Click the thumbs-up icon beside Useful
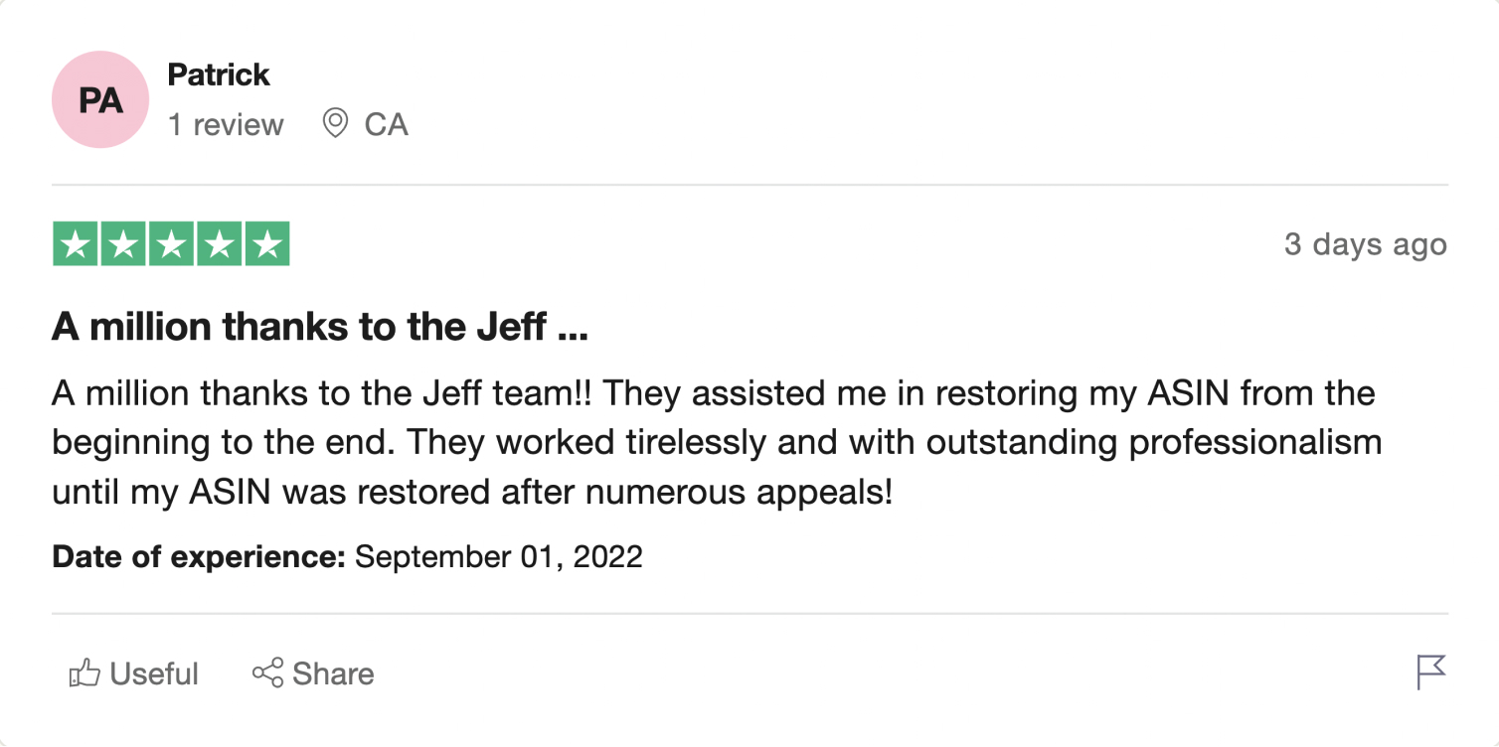Viewport: 1499px width, 747px height. point(84,673)
